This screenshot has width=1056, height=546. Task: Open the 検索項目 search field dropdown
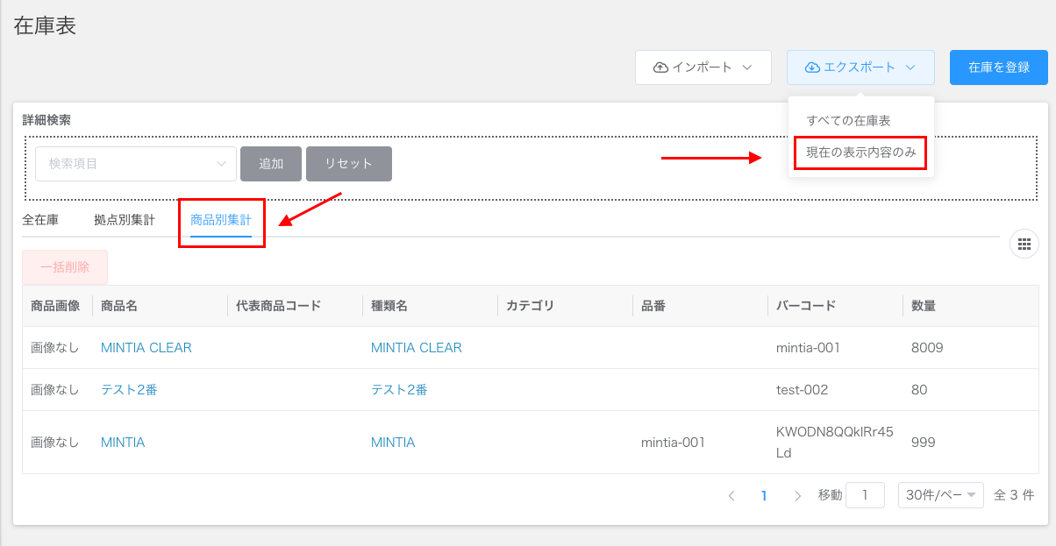pyautogui.click(x=136, y=164)
